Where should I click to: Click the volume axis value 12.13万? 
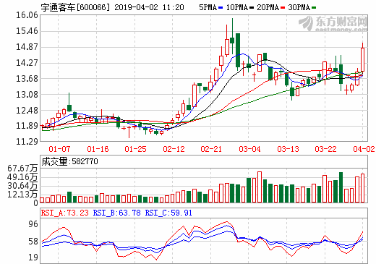coord(22,195)
